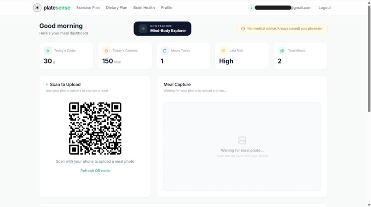Click the account email address
Image resolution: width=371 pixels, height=207 pixels.
[x=283, y=7]
